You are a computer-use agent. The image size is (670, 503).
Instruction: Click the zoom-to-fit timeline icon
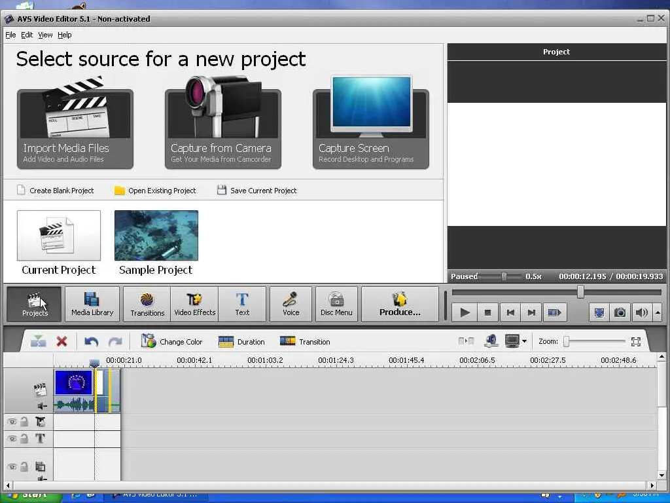click(x=636, y=341)
